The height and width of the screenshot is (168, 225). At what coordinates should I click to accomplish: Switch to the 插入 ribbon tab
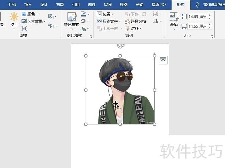[28, 5]
